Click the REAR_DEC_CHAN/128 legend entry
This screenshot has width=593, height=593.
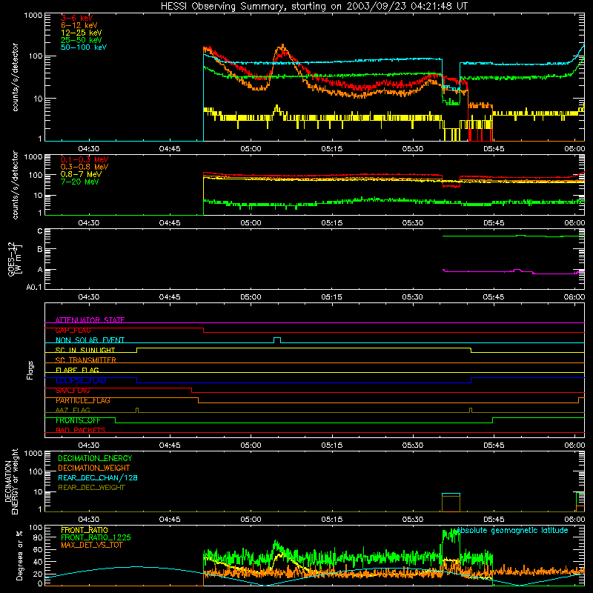coord(98,477)
